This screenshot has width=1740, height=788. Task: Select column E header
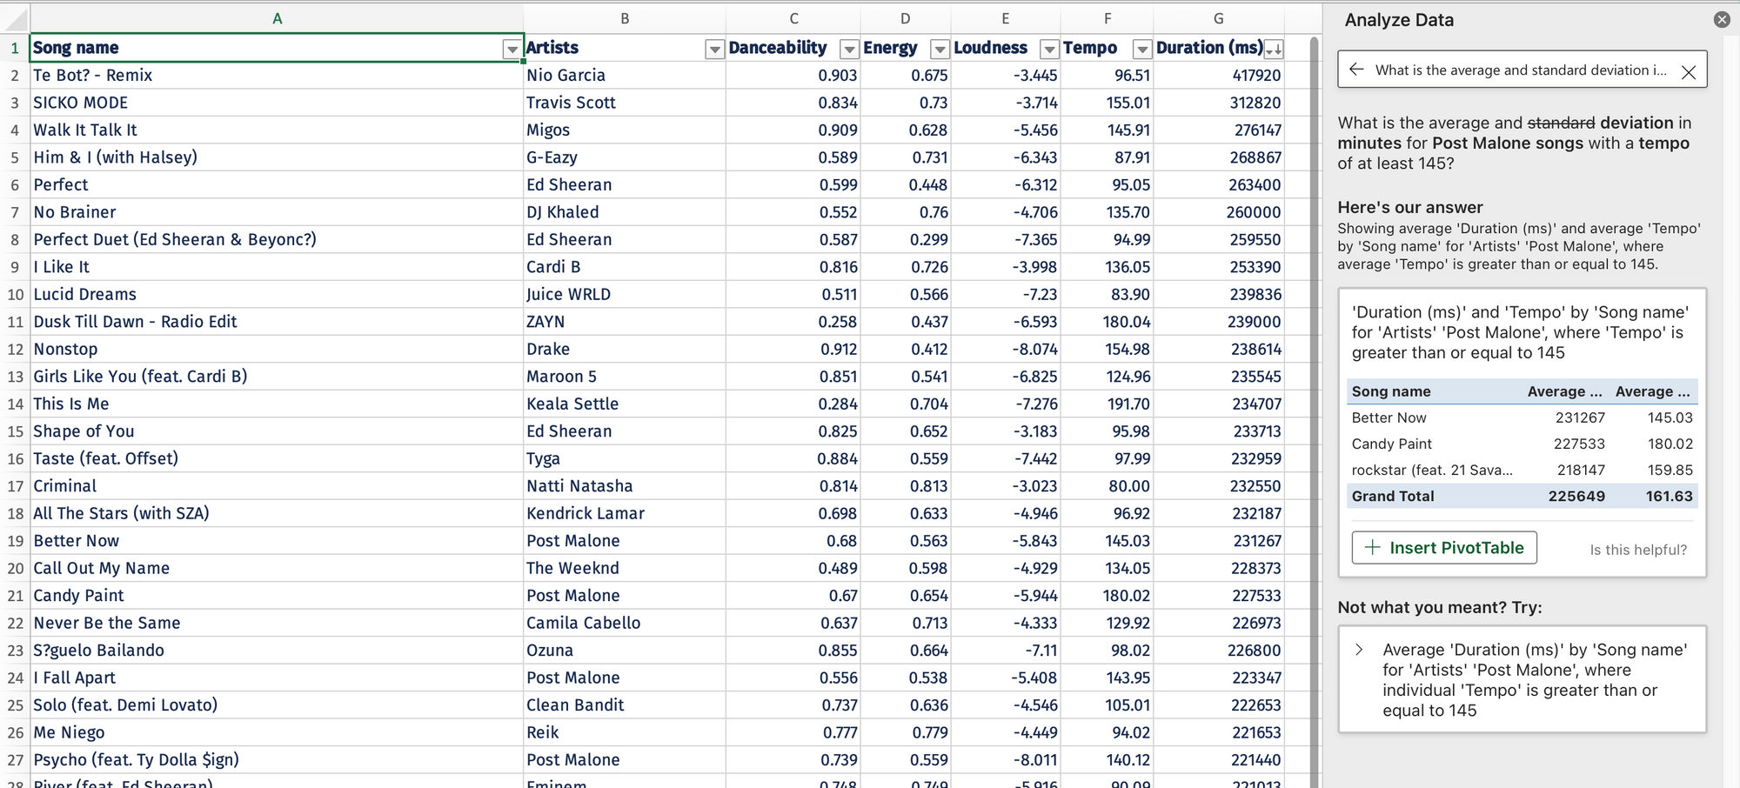[1006, 18]
